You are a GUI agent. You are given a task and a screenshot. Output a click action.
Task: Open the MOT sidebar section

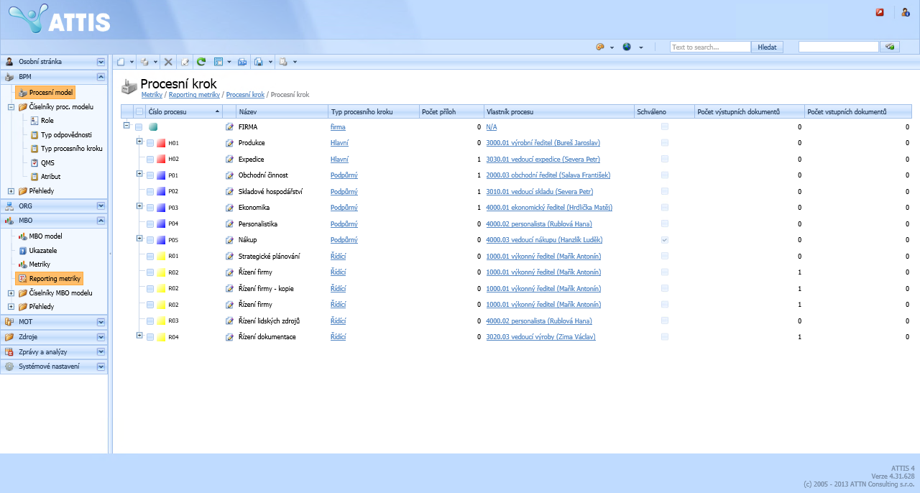click(54, 322)
